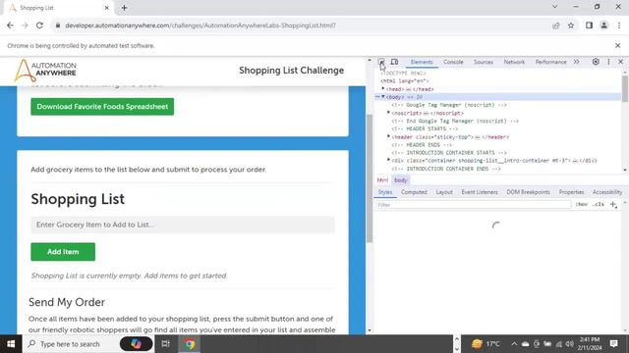
Task: Click the grocery item input field
Action: click(183, 225)
